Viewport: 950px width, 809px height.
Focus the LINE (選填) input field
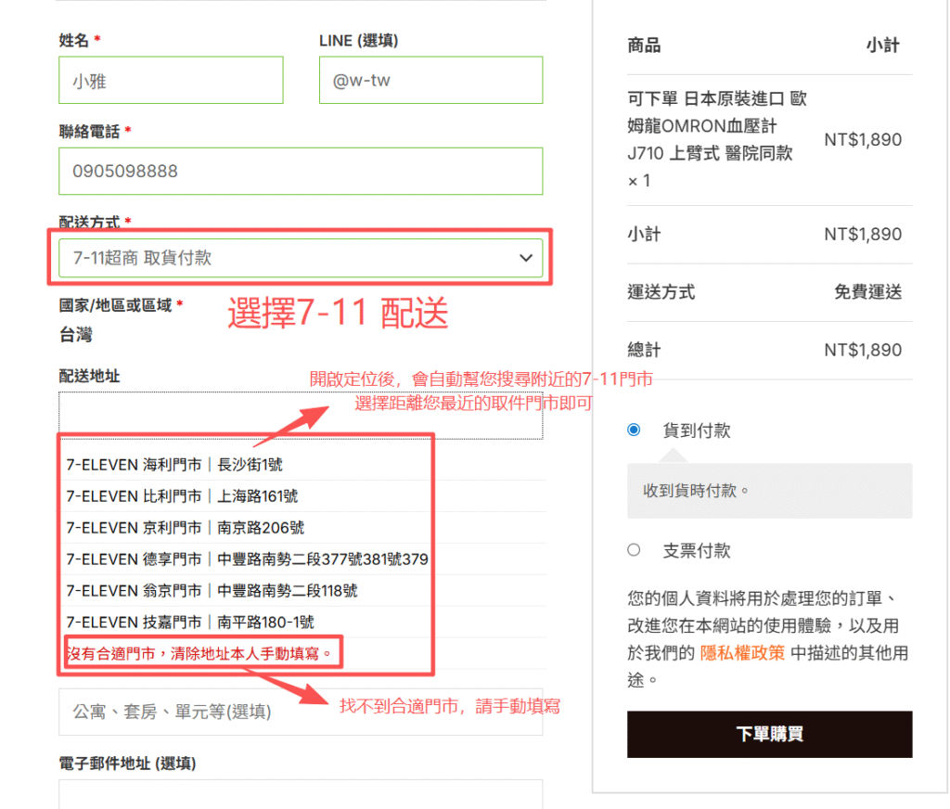(430, 81)
